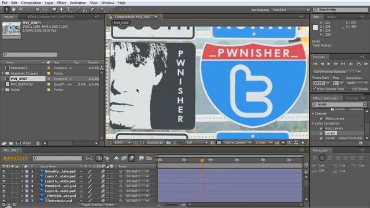This screenshot has height=208, width=370.
Task: Select Auto Levels effect
Action: click(x=334, y=128)
